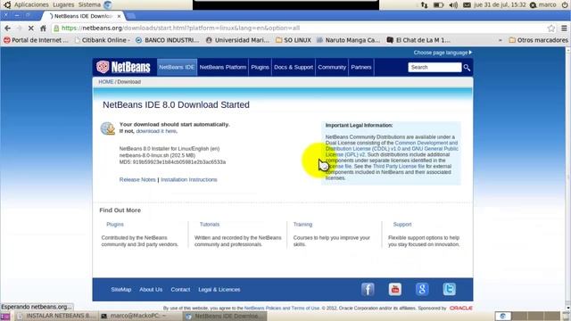Open the Chrome menu icon
The image size is (571, 321).
coord(564,28)
